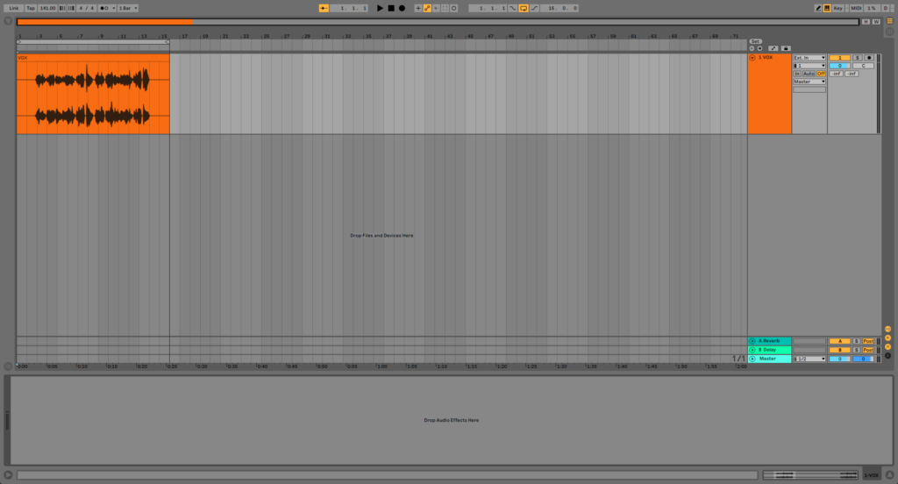Click the Arrangement Record button

[x=402, y=8]
